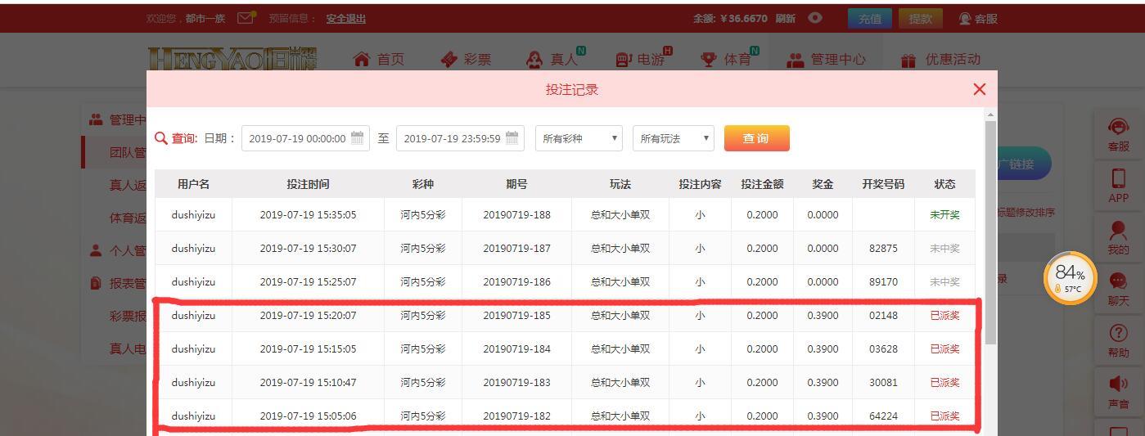This screenshot has width=1145, height=436.
Task: Click the mail envelope icon in top bar
Action: coord(246,18)
